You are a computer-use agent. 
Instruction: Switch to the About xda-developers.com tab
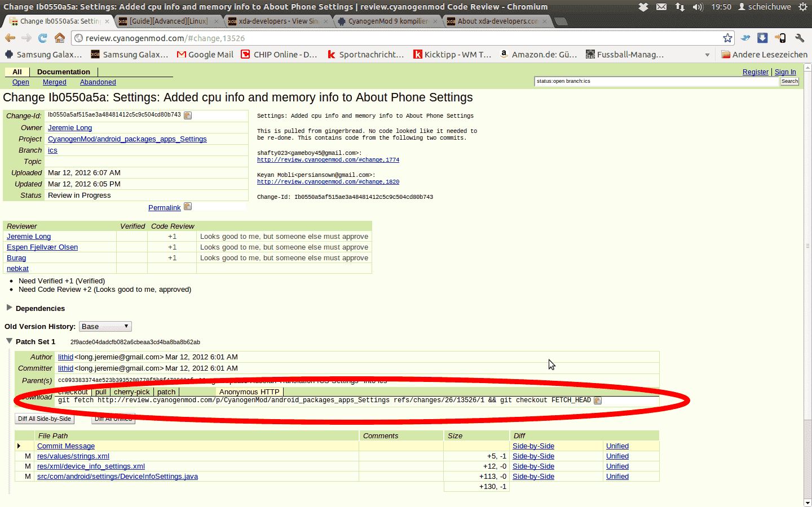click(x=497, y=21)
